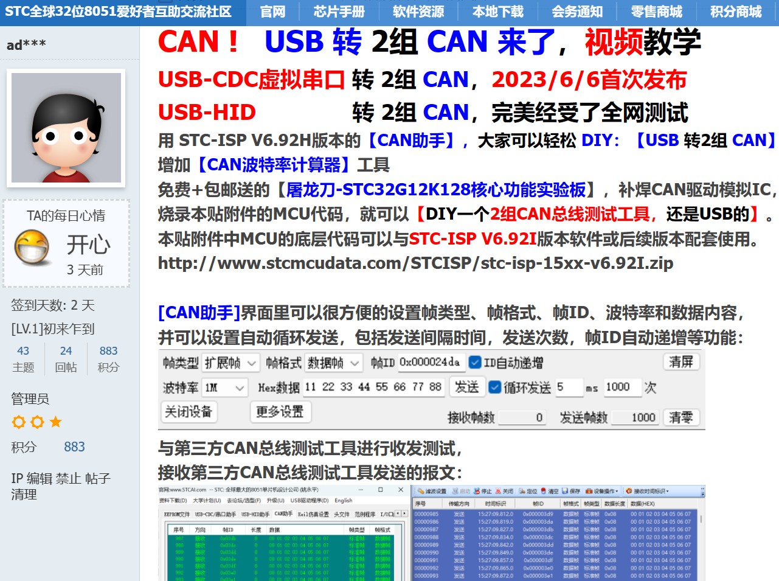This screenshot has height=581, width=779.
Task: Click the 清屏 button
Action: [x=681, y=362]
